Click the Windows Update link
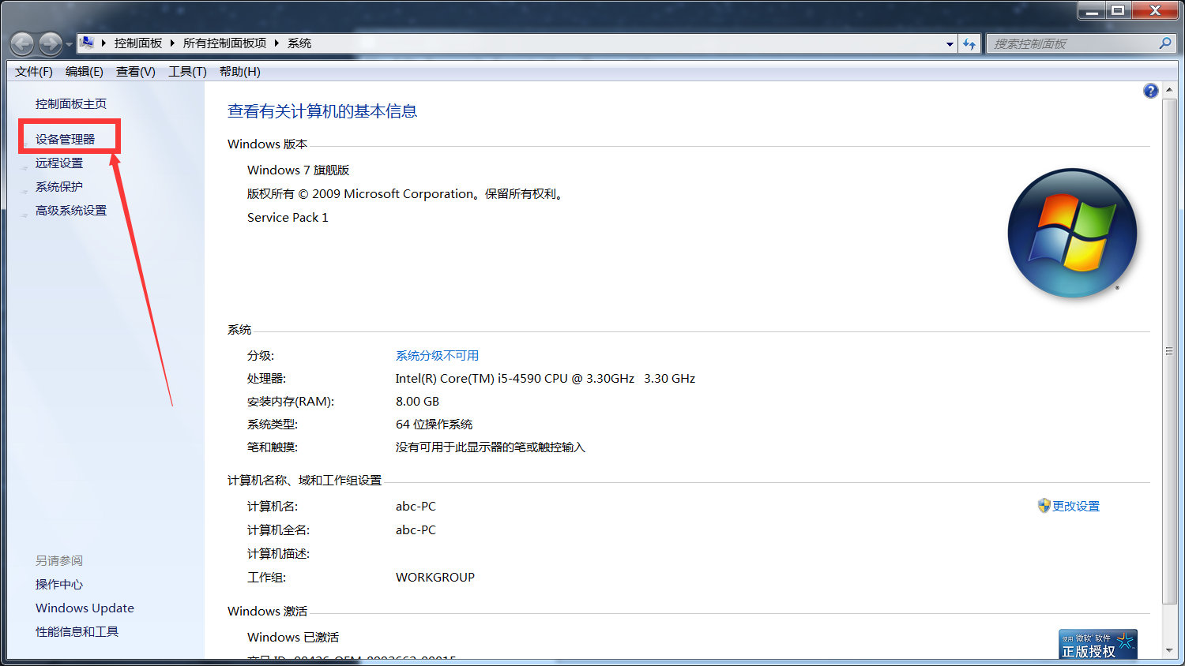The width and height of the screenshot is (1185, 666). click(x=85, y=608)
